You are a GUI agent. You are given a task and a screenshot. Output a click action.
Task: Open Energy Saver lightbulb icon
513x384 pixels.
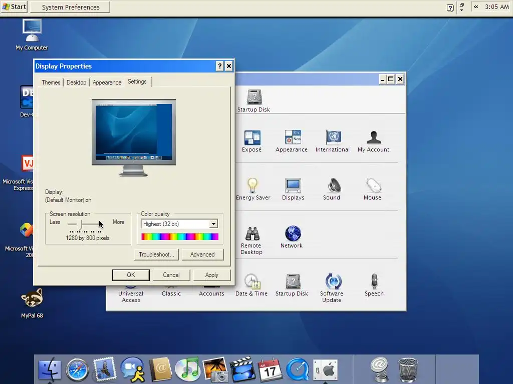pos(253,189)
